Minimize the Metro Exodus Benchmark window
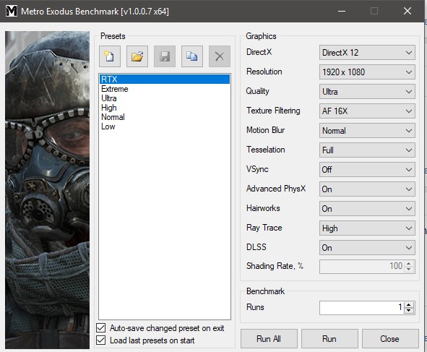This screenshot has width=427, height=352. (342, 11)
